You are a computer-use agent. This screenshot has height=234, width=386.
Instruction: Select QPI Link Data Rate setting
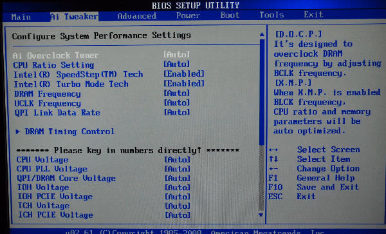(57, 113)
